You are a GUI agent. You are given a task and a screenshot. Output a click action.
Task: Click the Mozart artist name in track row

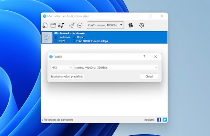click(81, 37)
